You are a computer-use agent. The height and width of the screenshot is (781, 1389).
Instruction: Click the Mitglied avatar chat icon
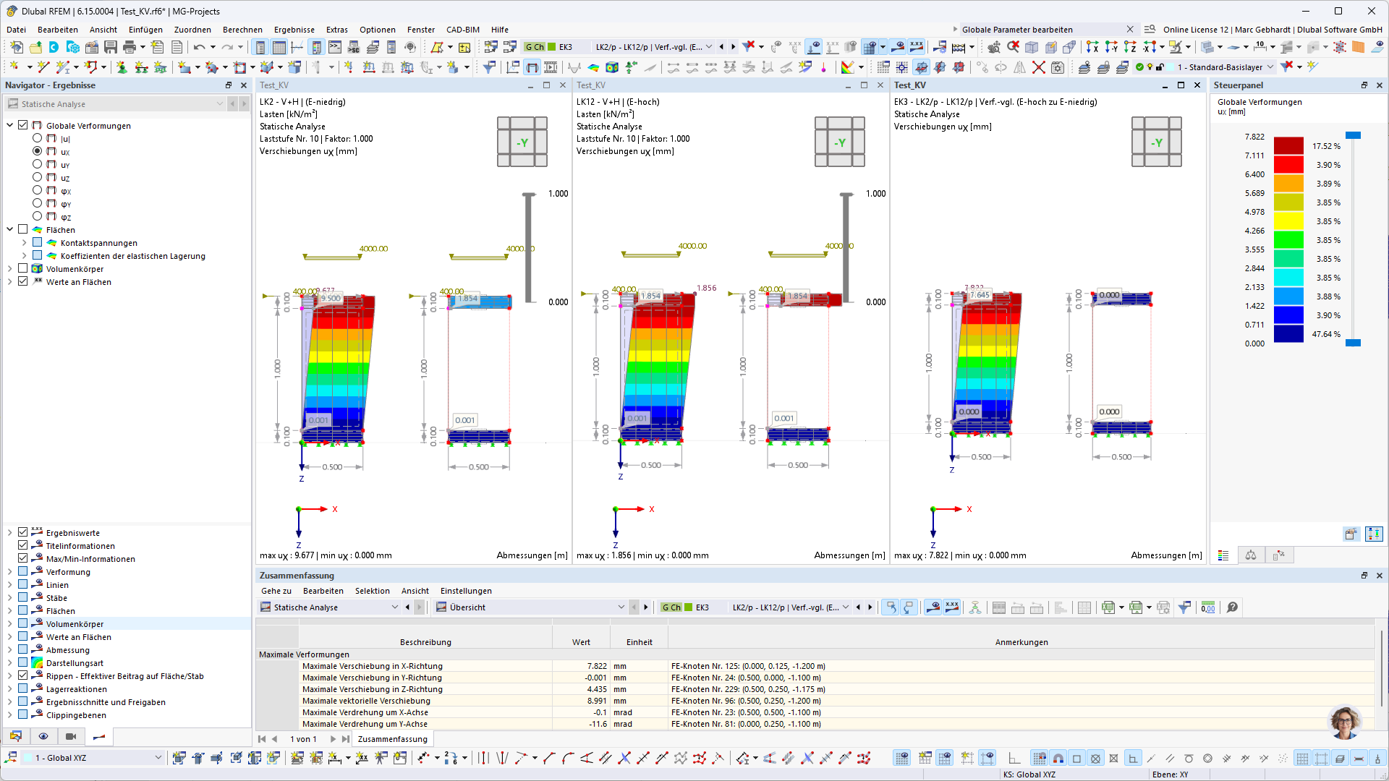pyautogui.click(x=1345, y=722)
